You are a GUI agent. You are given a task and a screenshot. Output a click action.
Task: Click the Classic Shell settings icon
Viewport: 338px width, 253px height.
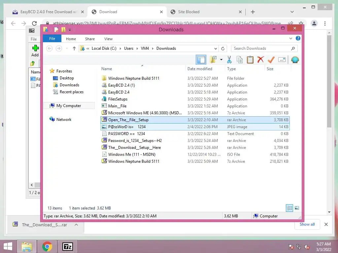(295, 60)
